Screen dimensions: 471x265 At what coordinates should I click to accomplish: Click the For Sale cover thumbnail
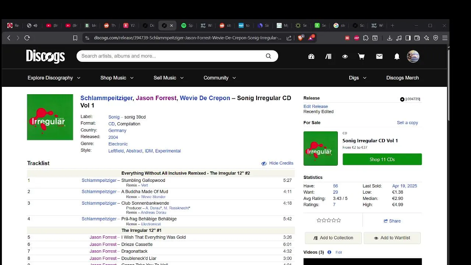click(321, 148)
